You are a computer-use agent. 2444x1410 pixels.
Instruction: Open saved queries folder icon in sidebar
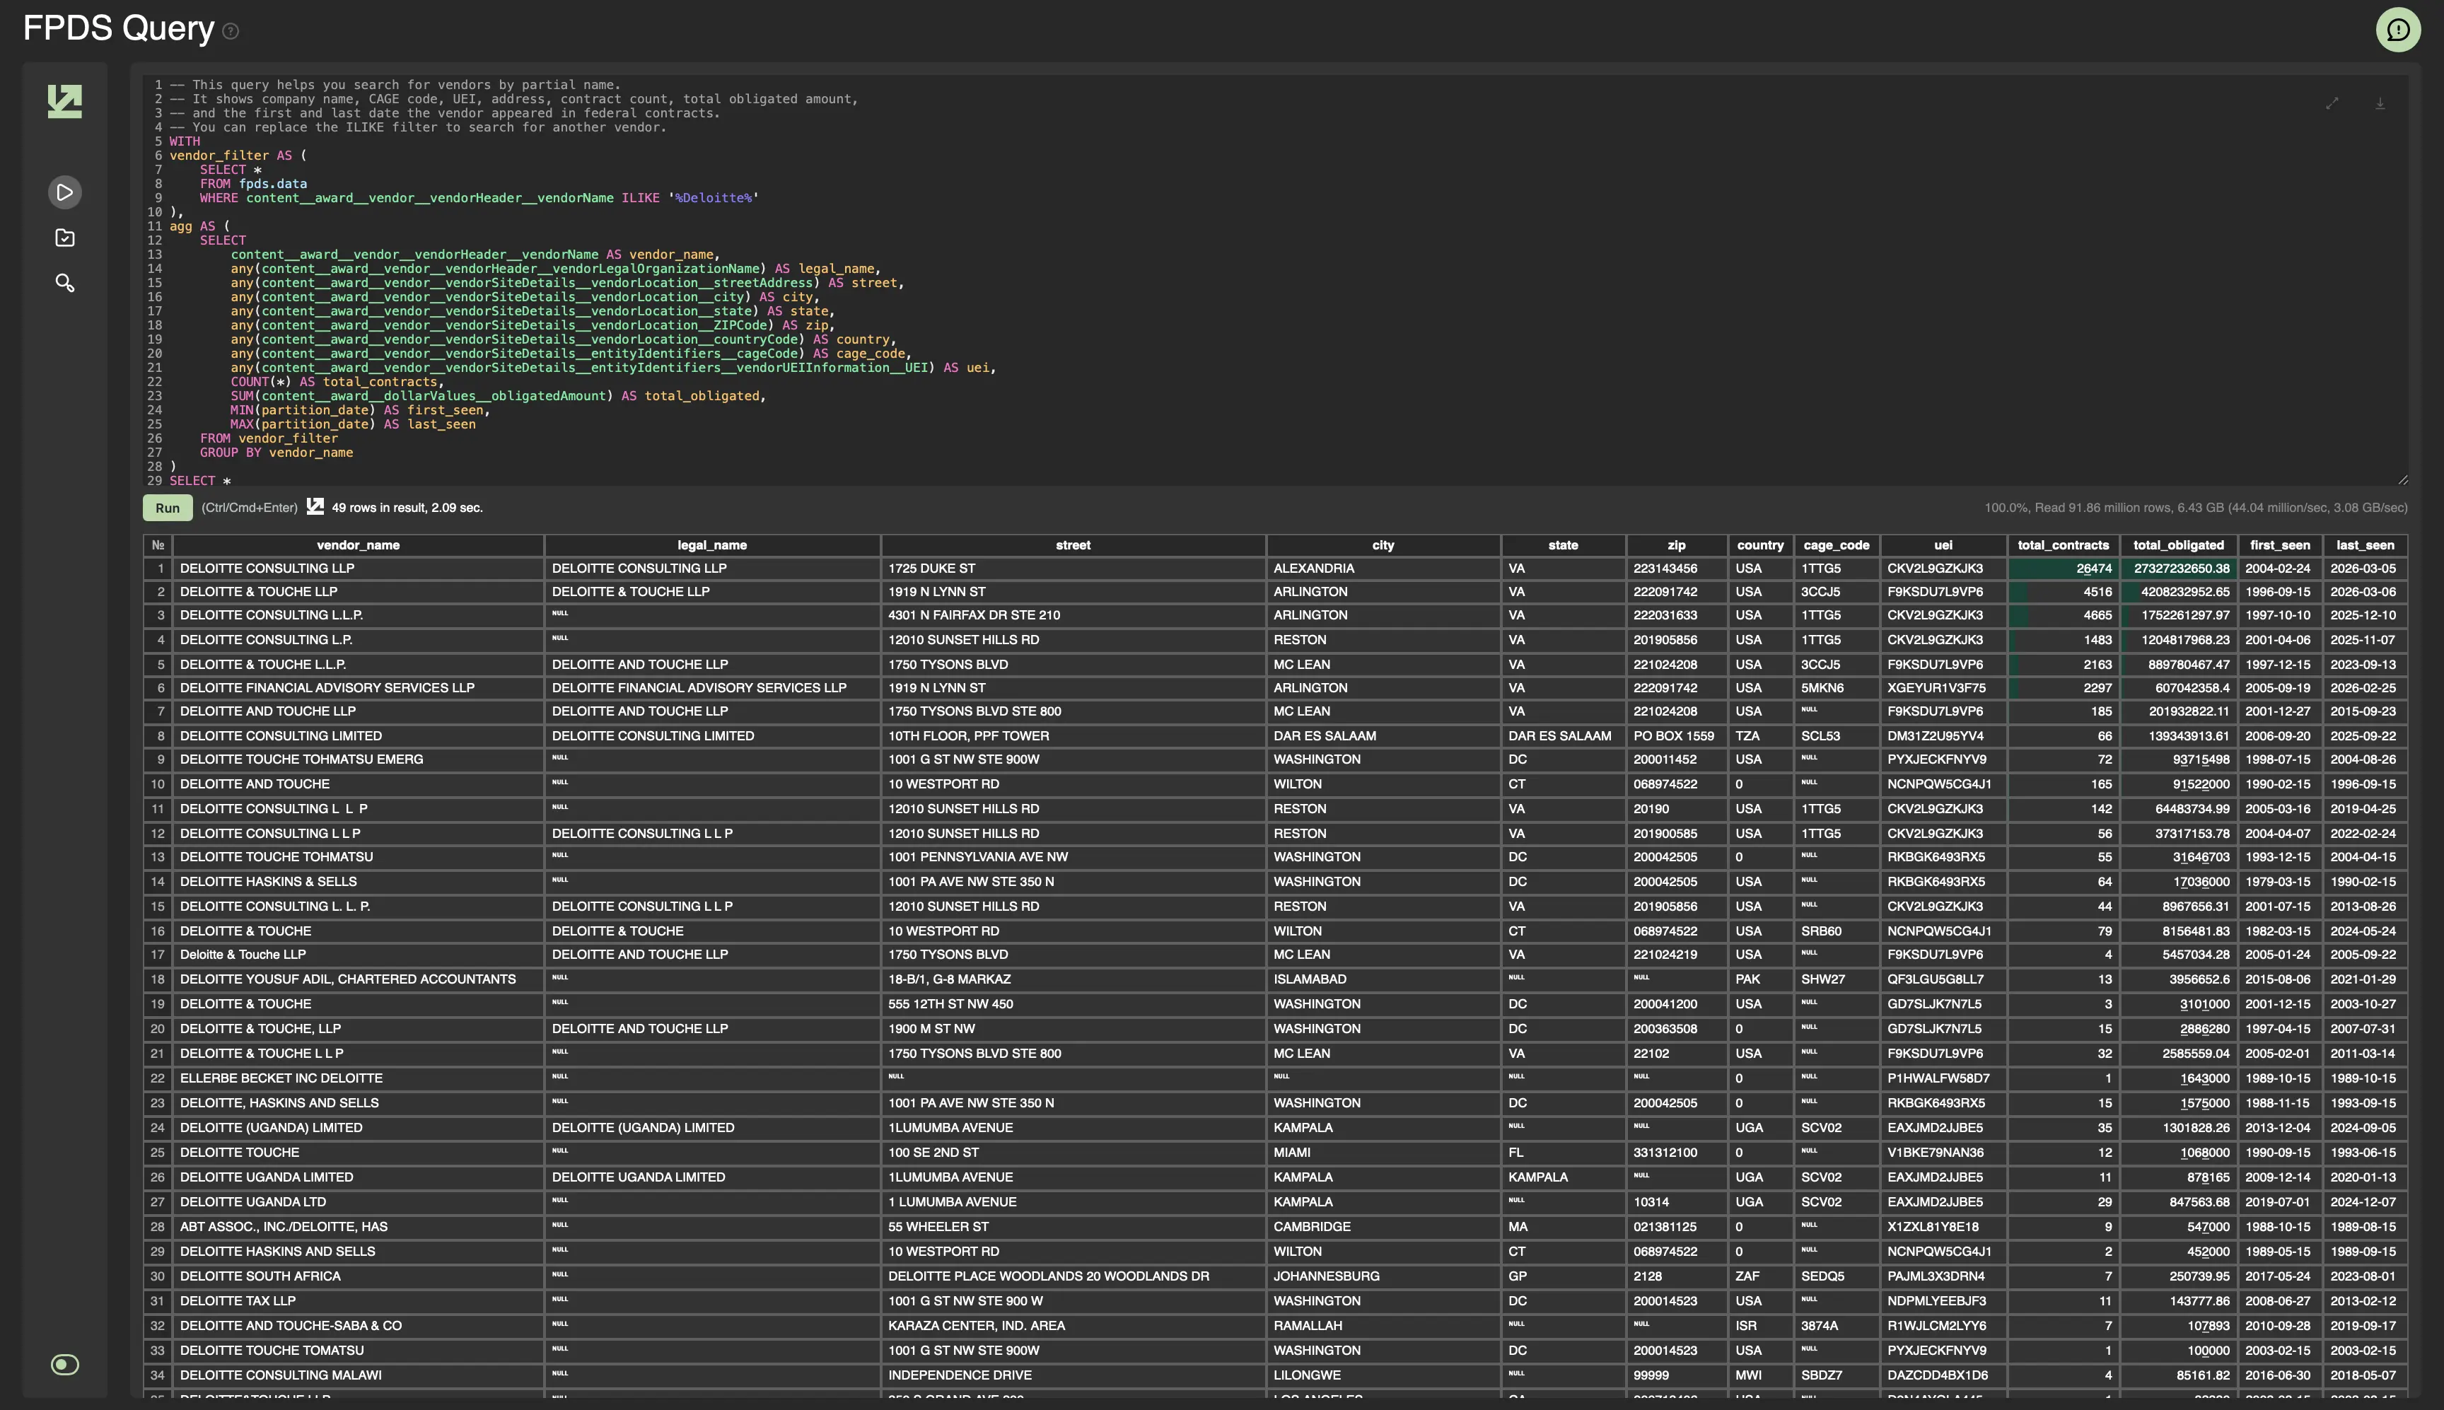click(x=65, y=238)
